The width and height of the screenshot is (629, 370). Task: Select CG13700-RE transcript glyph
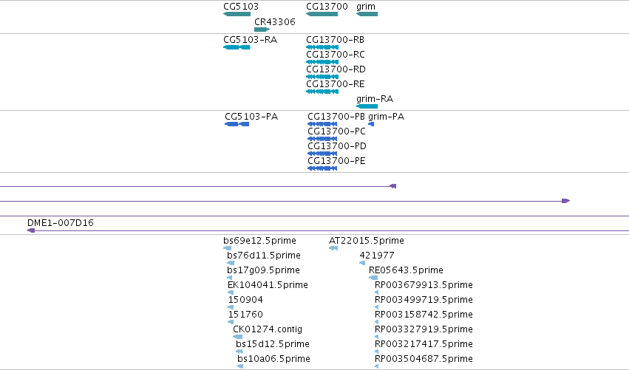[322, 92]
